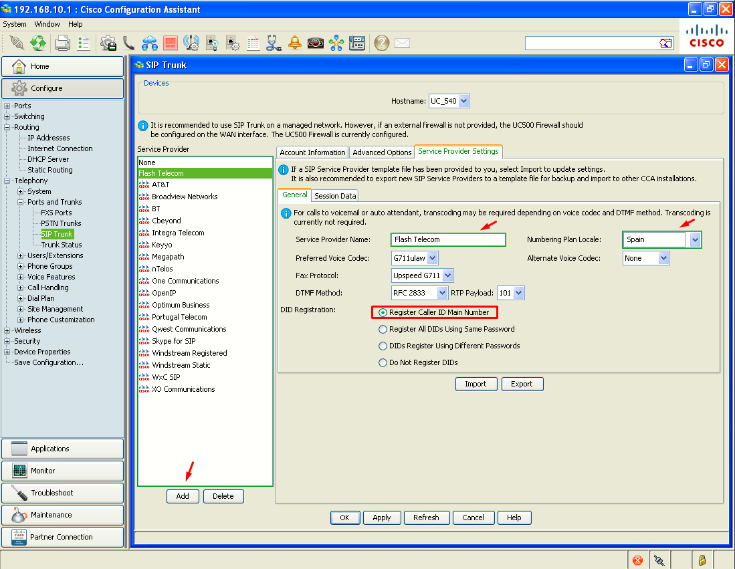Select Do Not Register DIDs option
The height and width of the screenshot is (569, 735).
click(x=383, y=363)
